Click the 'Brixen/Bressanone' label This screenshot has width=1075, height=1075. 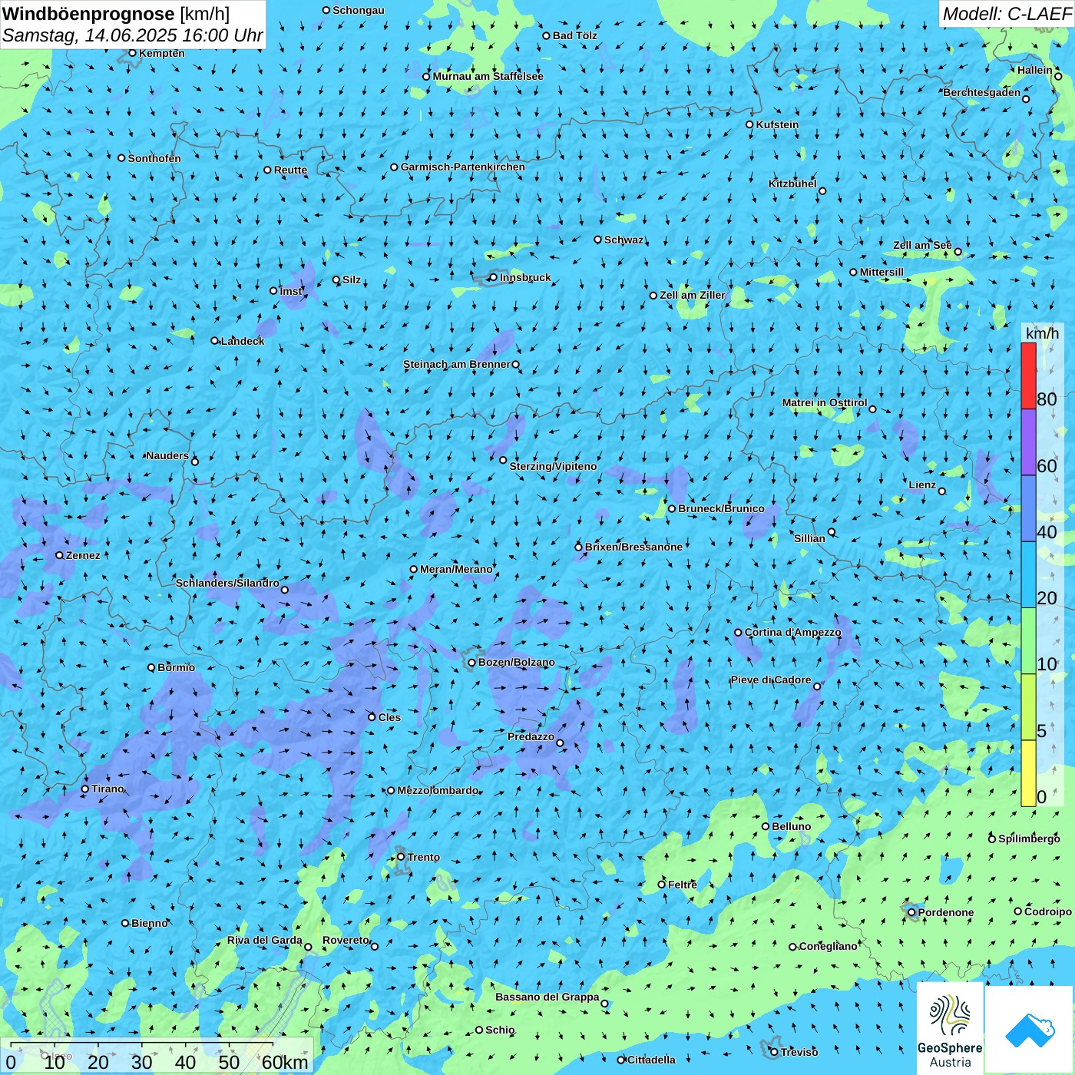[x=633, y=547]
